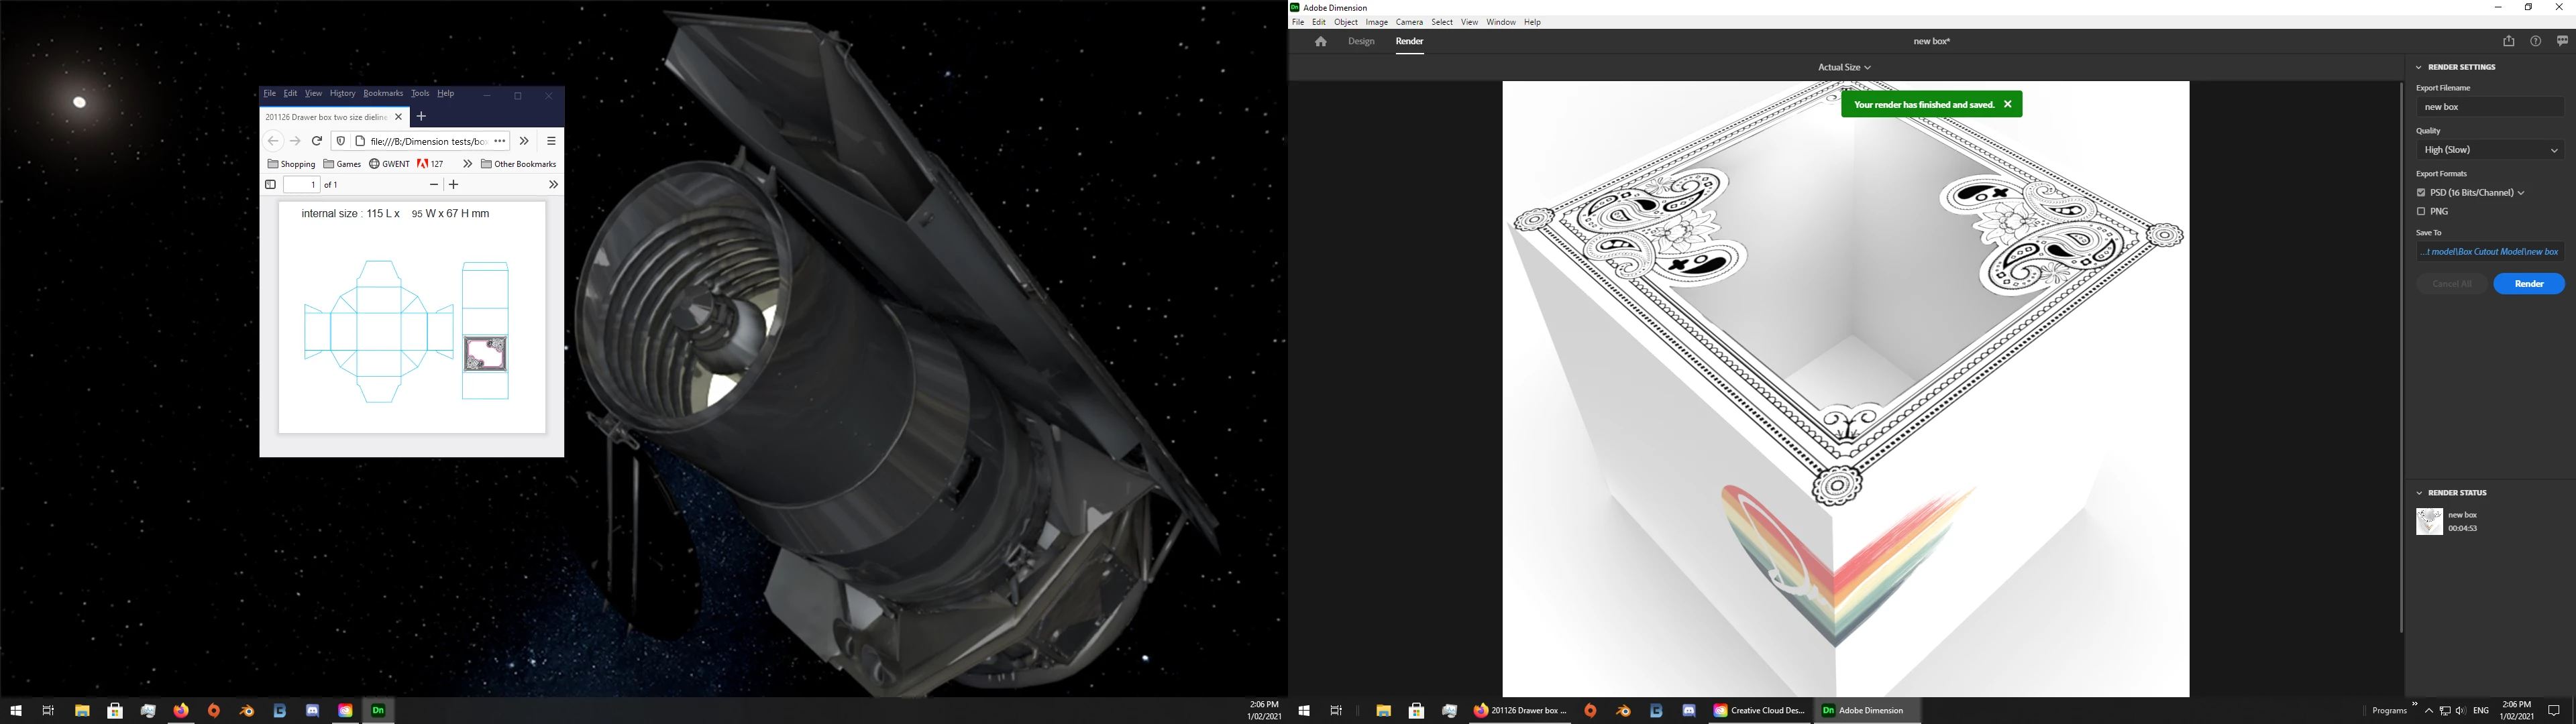Collapse the Render Settings section
This screenshot has height=724, width=2576.
pos(2419,67)
